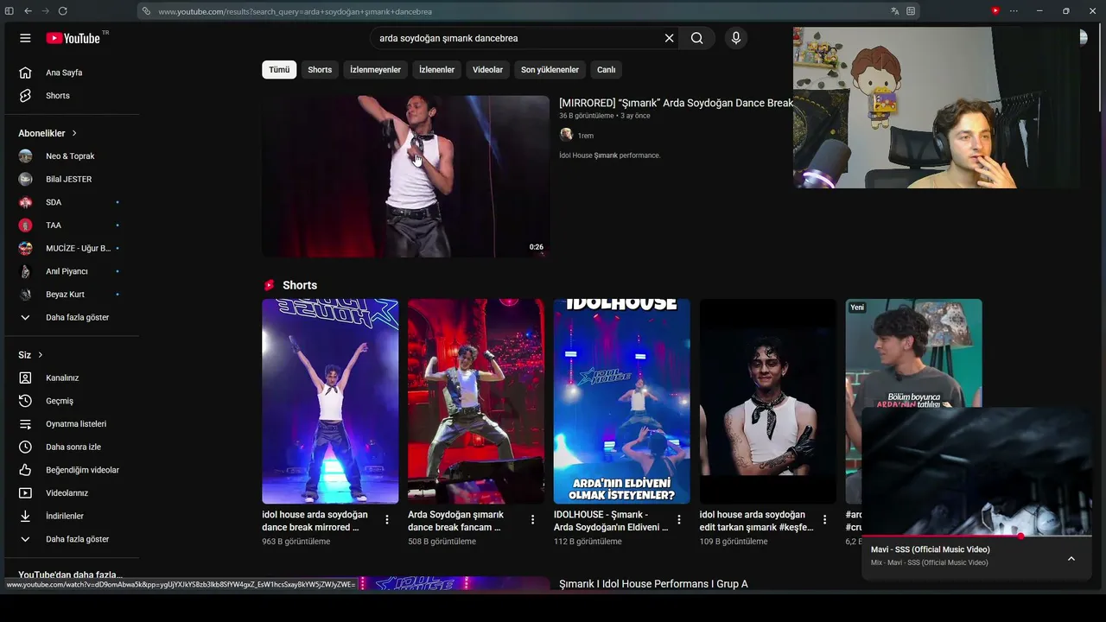The height and width of the screenshot is (622, 1106).
Task: Open the 'dance break fancam' short thumbnail
Action: tap(476, 401)
